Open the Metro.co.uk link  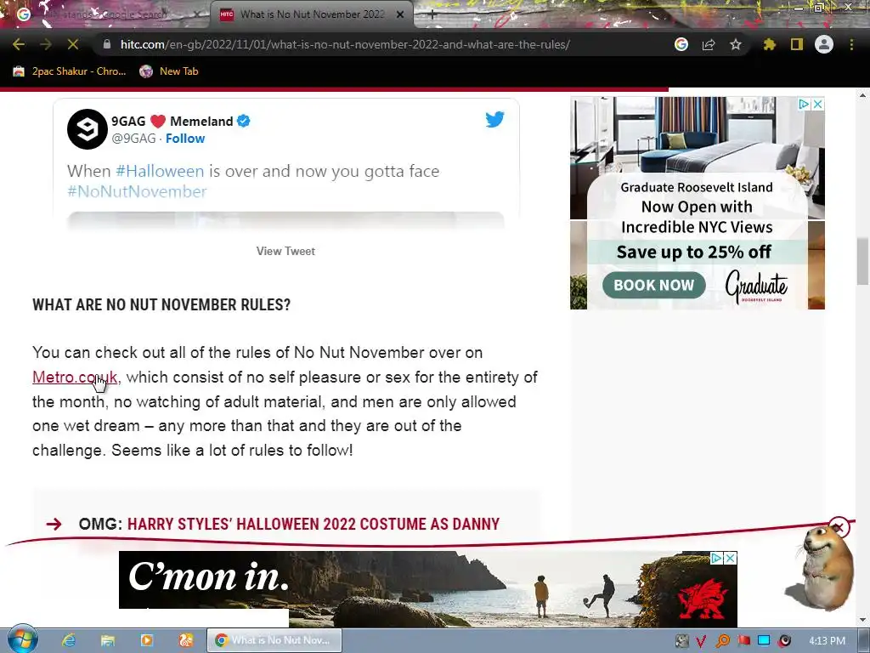click(x=75, y=377)
